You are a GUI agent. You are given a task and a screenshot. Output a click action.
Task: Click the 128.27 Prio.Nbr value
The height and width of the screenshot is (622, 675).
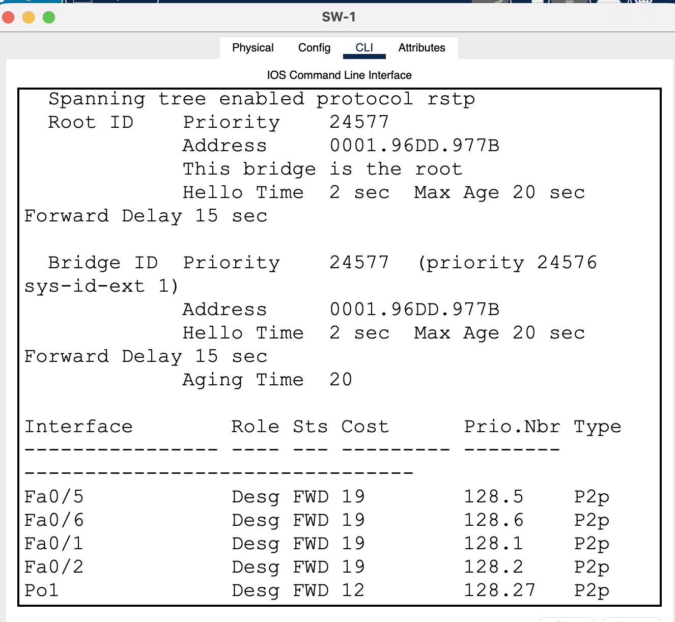coord(499,590)
